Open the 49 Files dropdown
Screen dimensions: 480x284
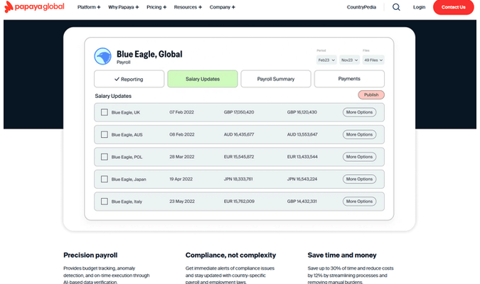(x=373, y=60)
